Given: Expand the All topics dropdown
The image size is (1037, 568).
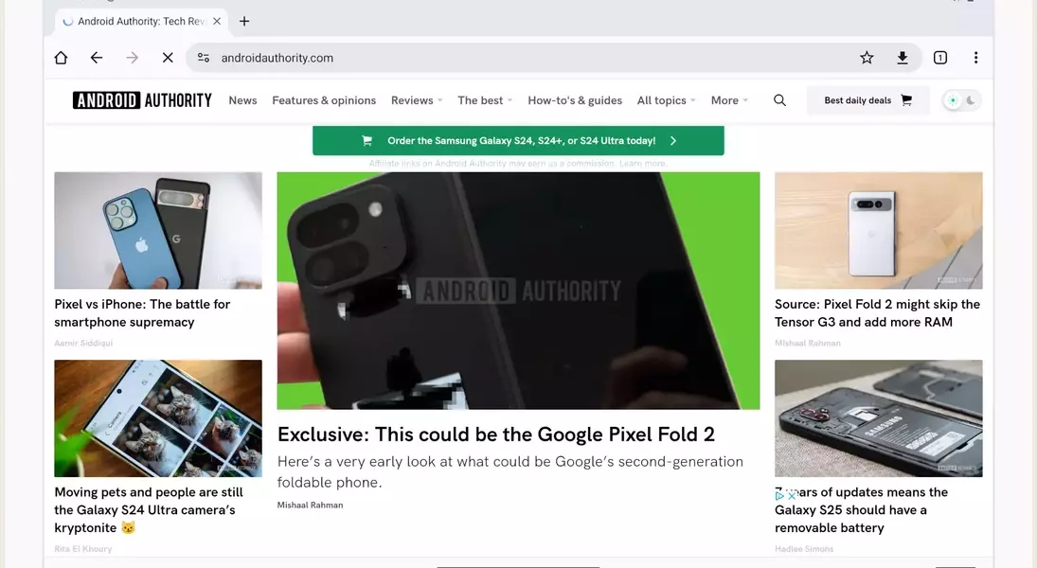Looking at the screenshot, I should pos(666,100).
